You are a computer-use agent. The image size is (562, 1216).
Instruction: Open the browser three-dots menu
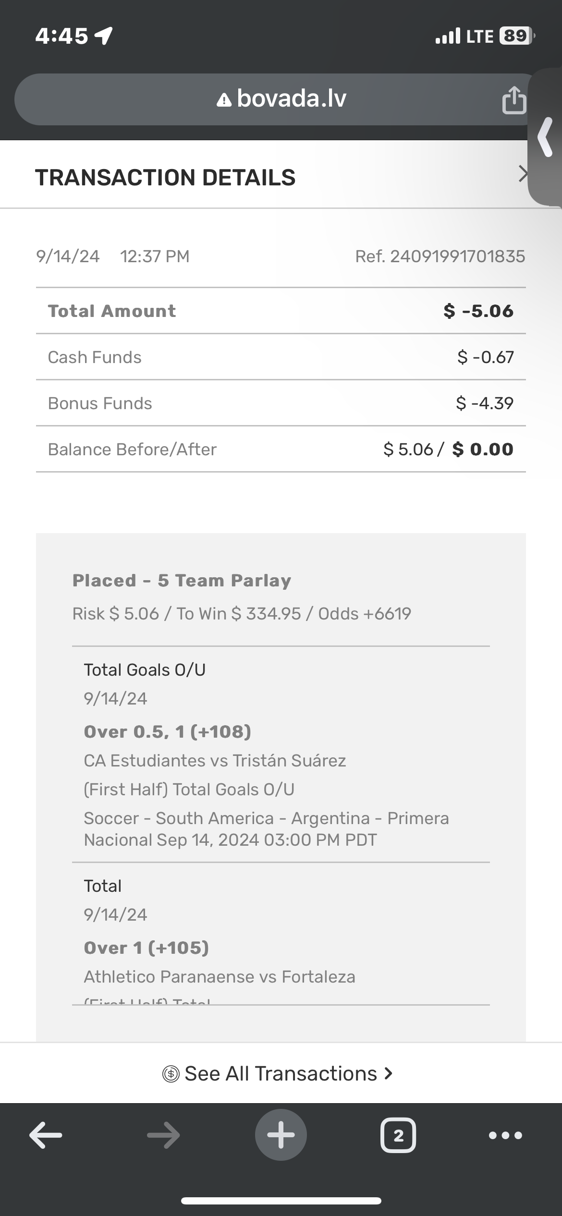(505, 1135)
